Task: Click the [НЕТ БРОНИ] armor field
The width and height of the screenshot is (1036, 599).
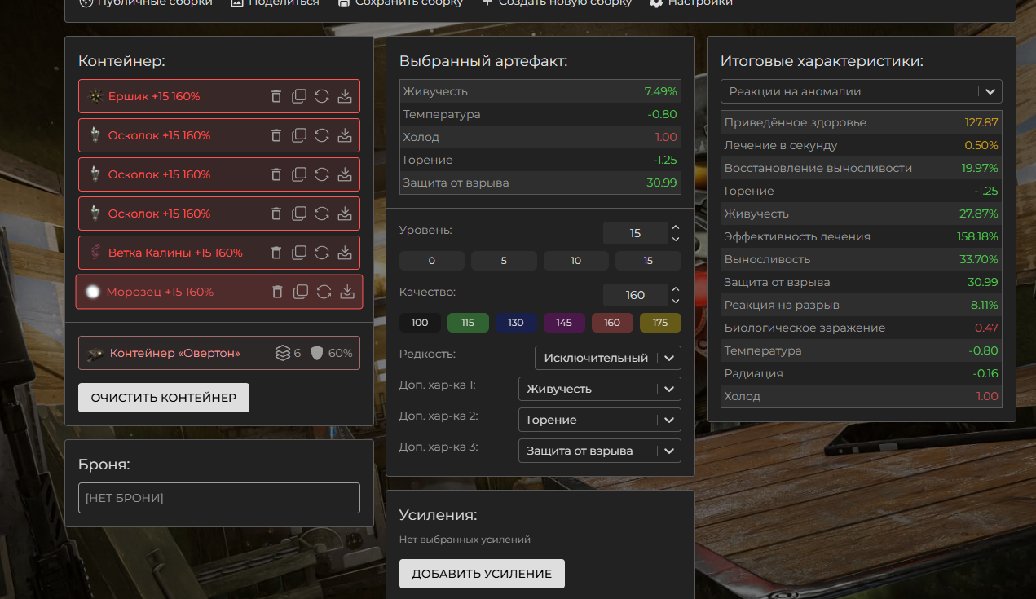Action: 219,498
